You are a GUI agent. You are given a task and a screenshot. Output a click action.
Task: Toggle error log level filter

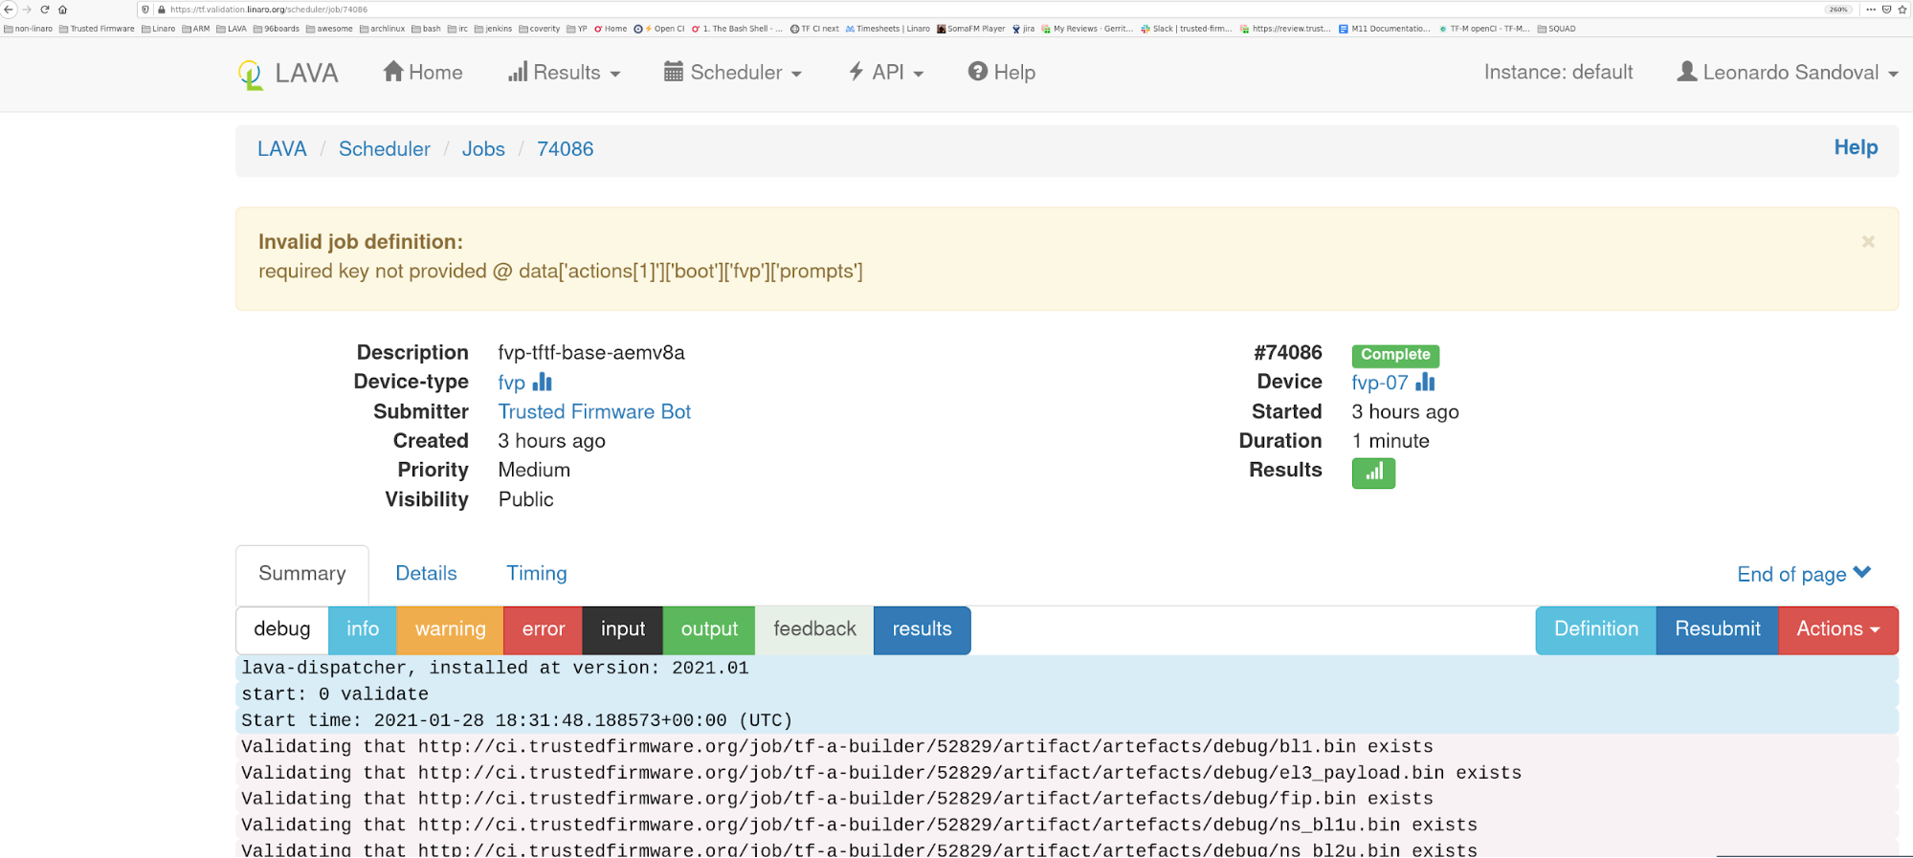pyautogui.click(x=544, y=629)
